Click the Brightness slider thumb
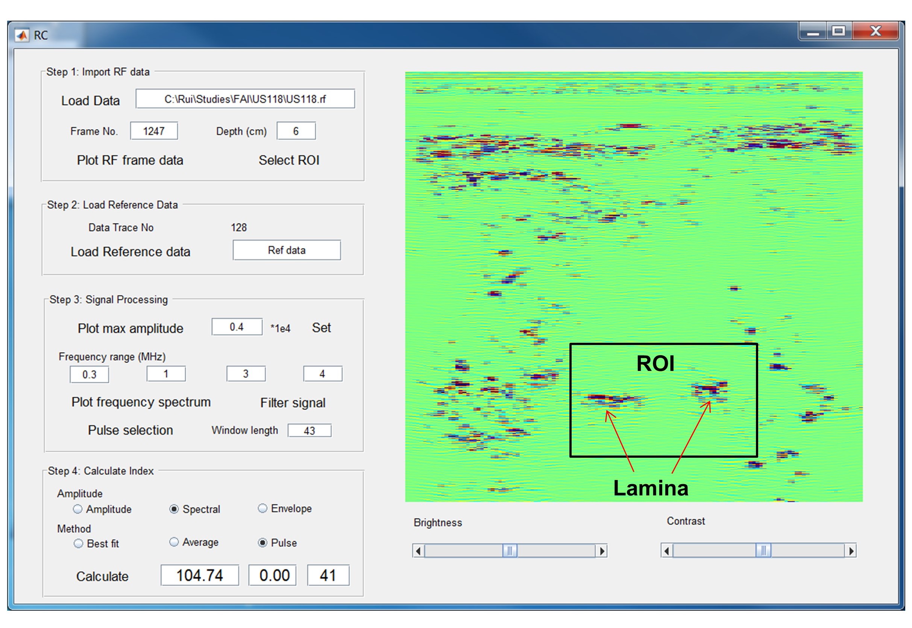Screen dimensions: 912x628 coord(510,551)
